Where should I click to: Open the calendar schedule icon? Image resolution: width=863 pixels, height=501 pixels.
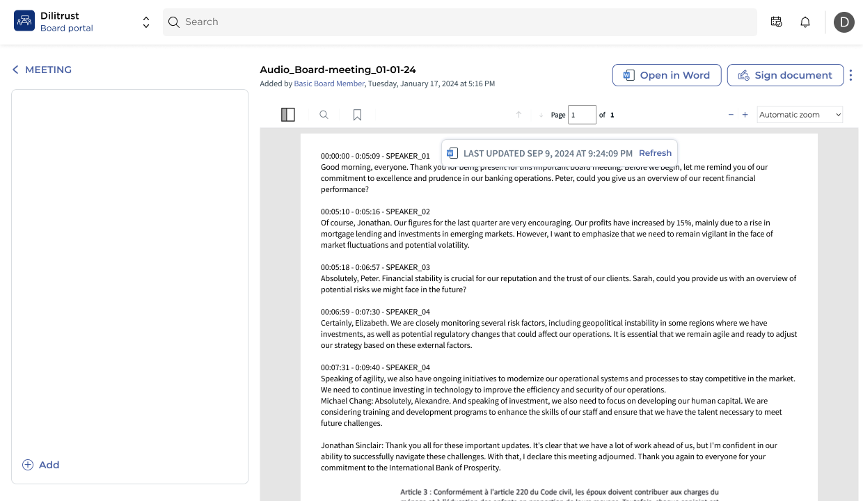coord(777,22)
